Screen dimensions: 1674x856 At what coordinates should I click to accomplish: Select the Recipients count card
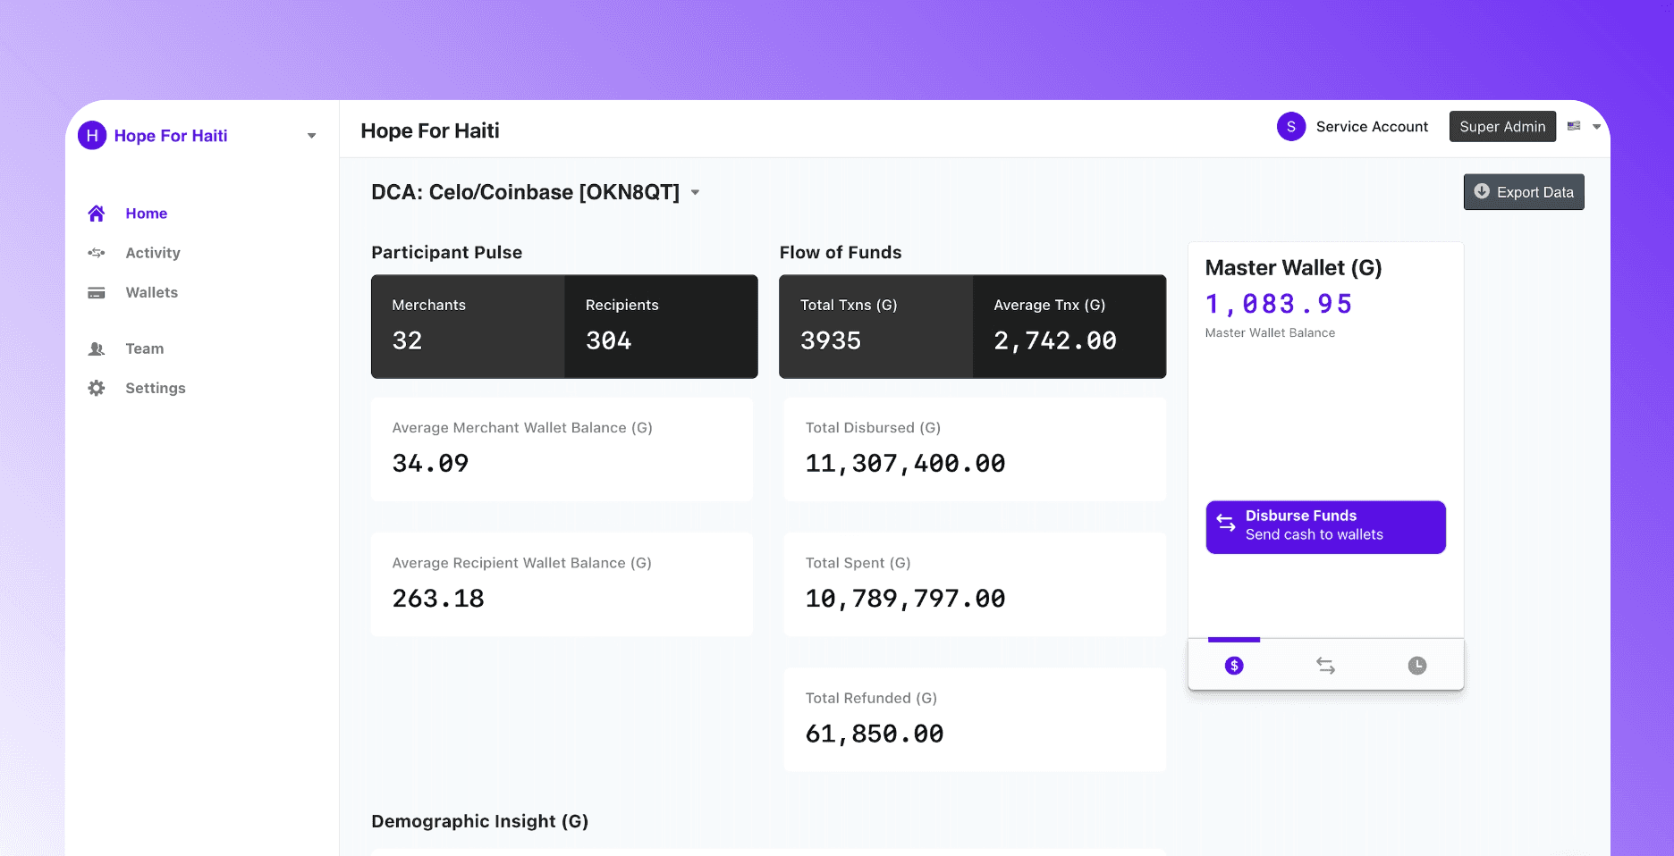(x=661, y=326)
